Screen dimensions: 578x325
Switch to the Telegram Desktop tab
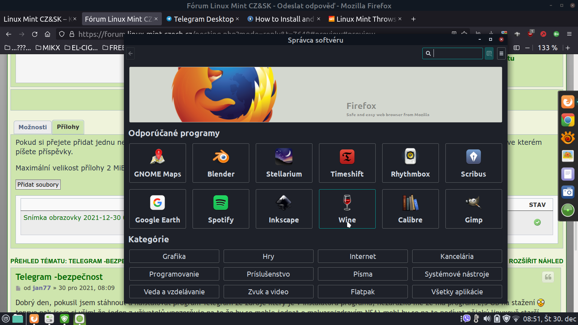(203, 19)
